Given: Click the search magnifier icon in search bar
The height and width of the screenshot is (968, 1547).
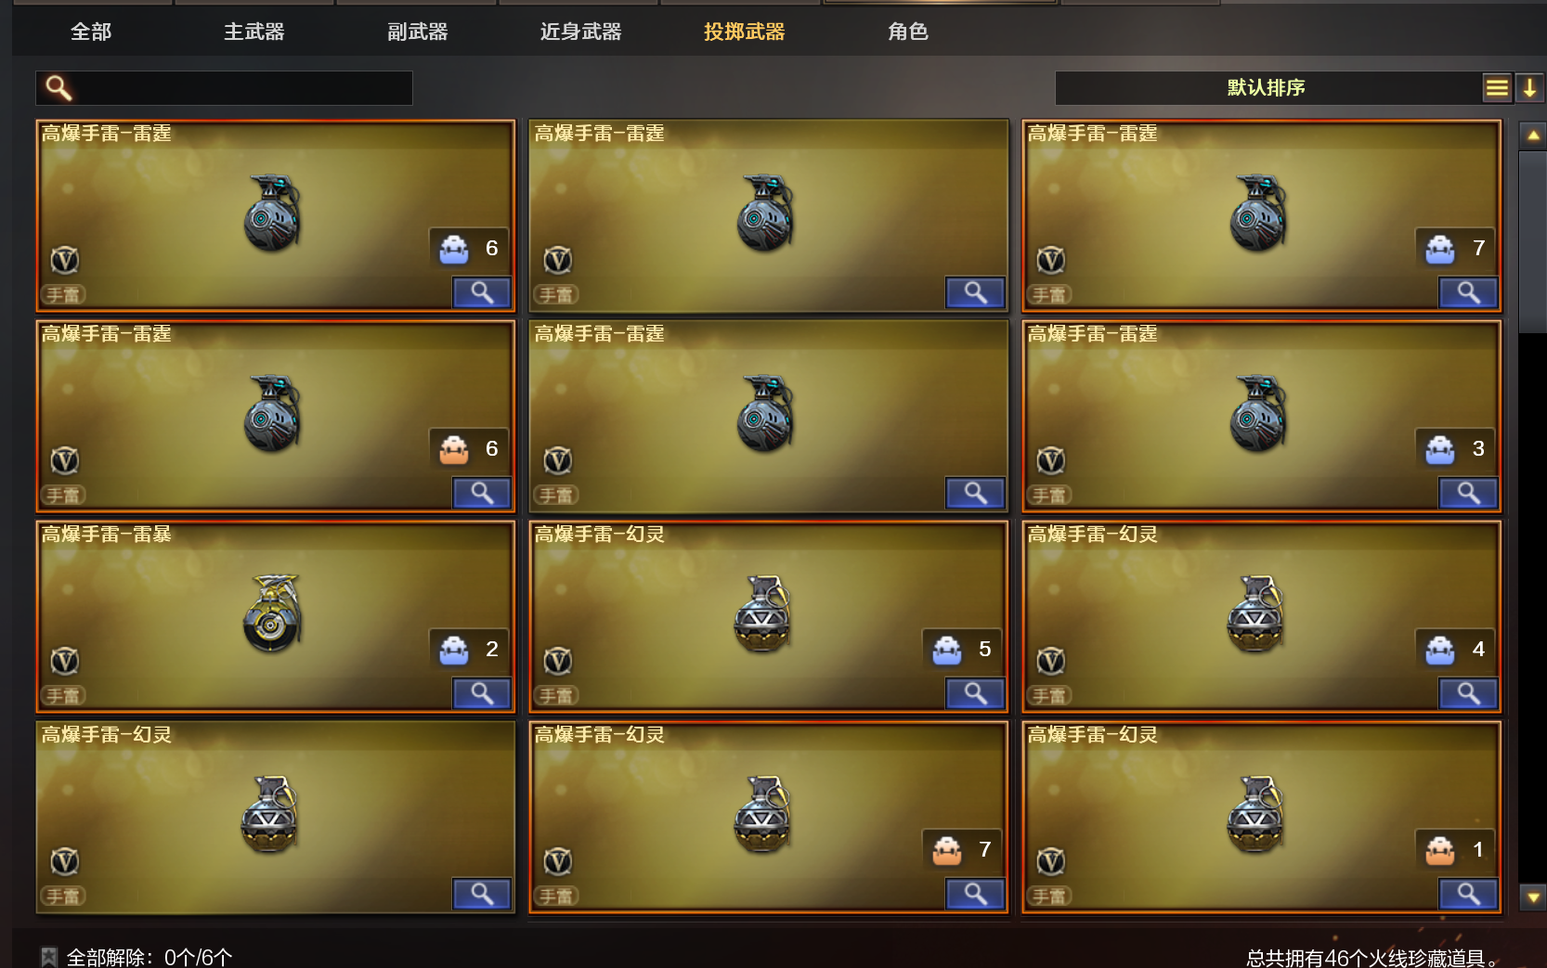Looking at the screenshot, I should click(x=58, y=88).
